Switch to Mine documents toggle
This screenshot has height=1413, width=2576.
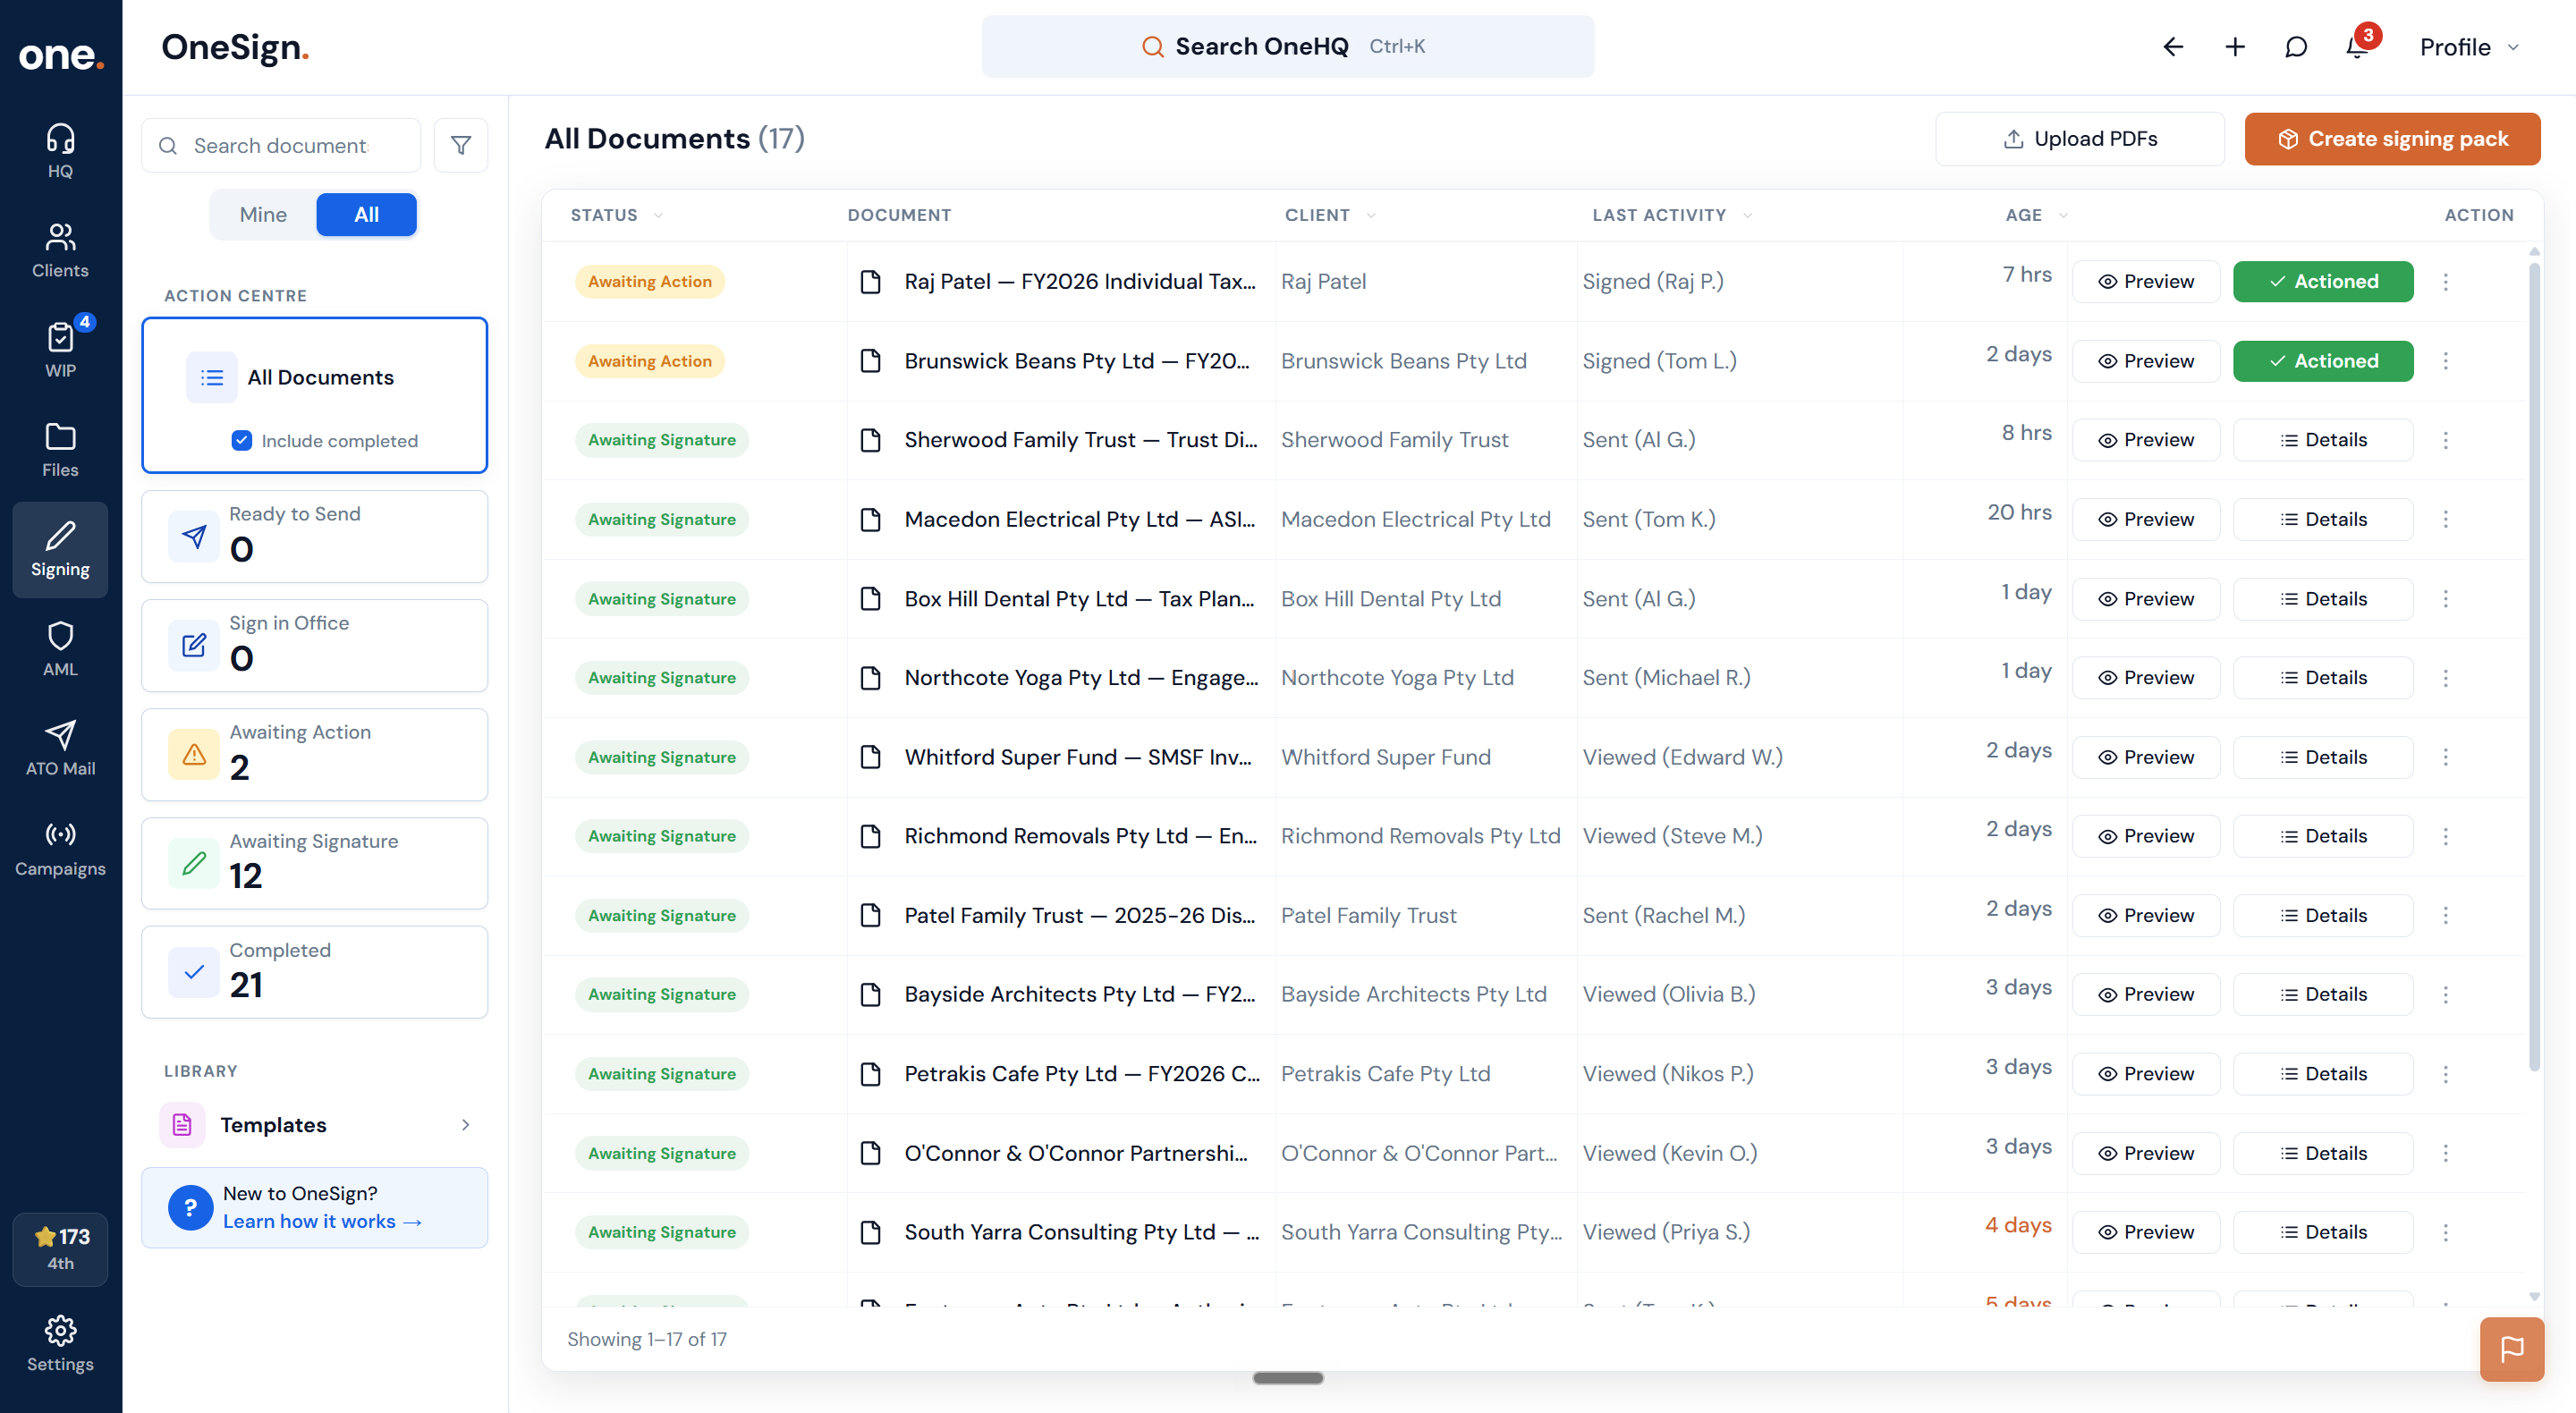coord(263,215)
